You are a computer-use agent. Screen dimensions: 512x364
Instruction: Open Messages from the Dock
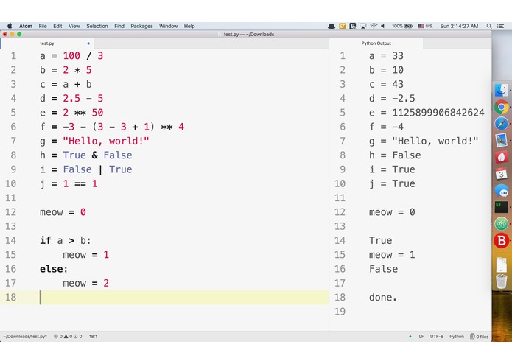501,190
